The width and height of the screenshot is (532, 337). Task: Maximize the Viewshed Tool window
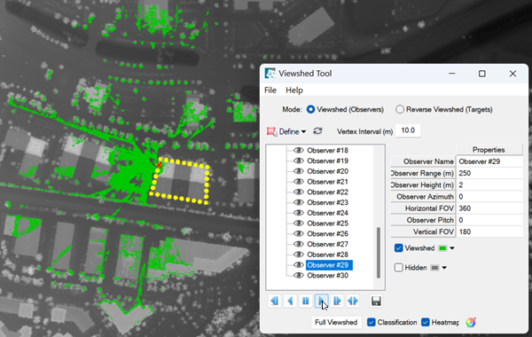point(482,74)
